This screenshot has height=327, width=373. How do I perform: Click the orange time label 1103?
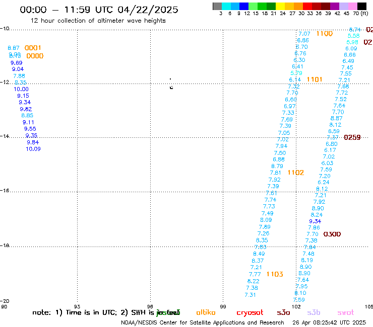275,274
